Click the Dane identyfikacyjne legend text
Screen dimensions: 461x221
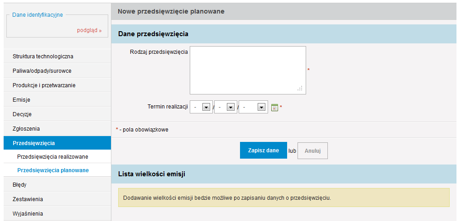pos(38,14)
